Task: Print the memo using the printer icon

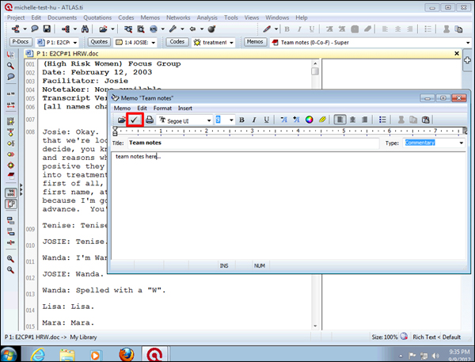Action: point(149,120)
